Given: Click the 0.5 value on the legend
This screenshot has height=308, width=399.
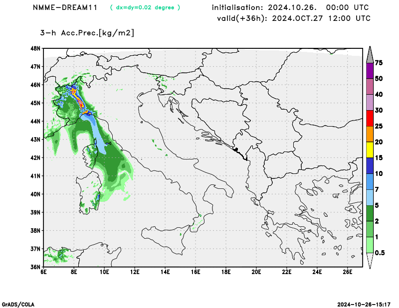Looking at the screenshot, I should [x=380, y=253].
